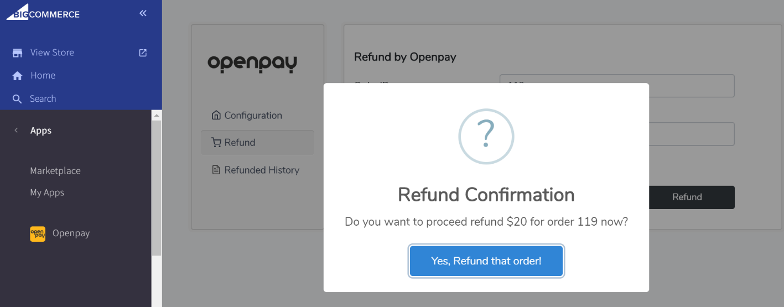Click the dark Refund submit button

click(x=687, y=197)
